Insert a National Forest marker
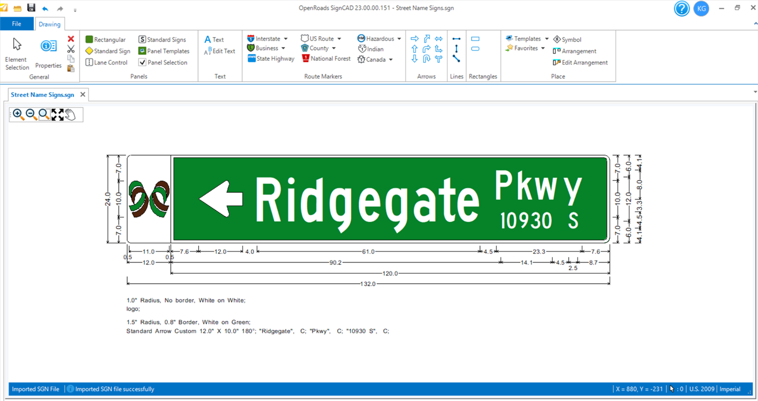Screen dimensions: 758x401 326,59
